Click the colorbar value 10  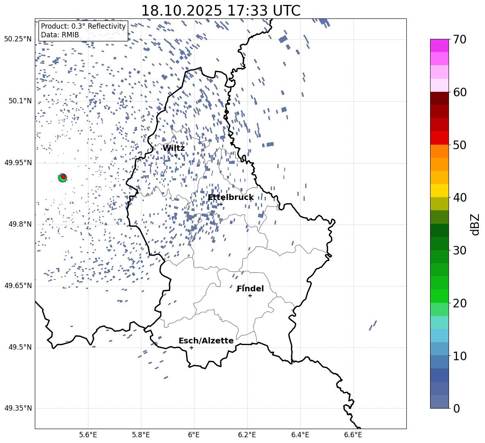[x=460, y=356]
